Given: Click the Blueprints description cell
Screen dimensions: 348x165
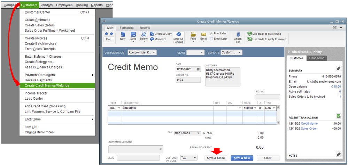Looking at the screenshot, I should pyautogui.click(x=168, y=108).
